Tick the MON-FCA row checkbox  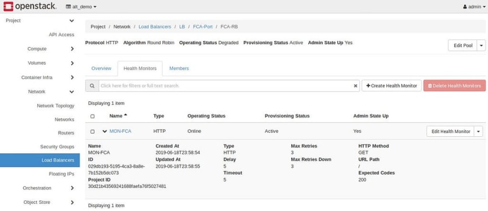(93, 131)
